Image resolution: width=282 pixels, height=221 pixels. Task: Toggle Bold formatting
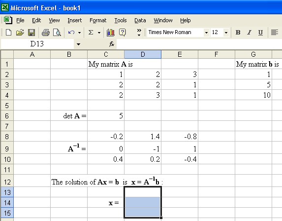(x=238, y=33)
